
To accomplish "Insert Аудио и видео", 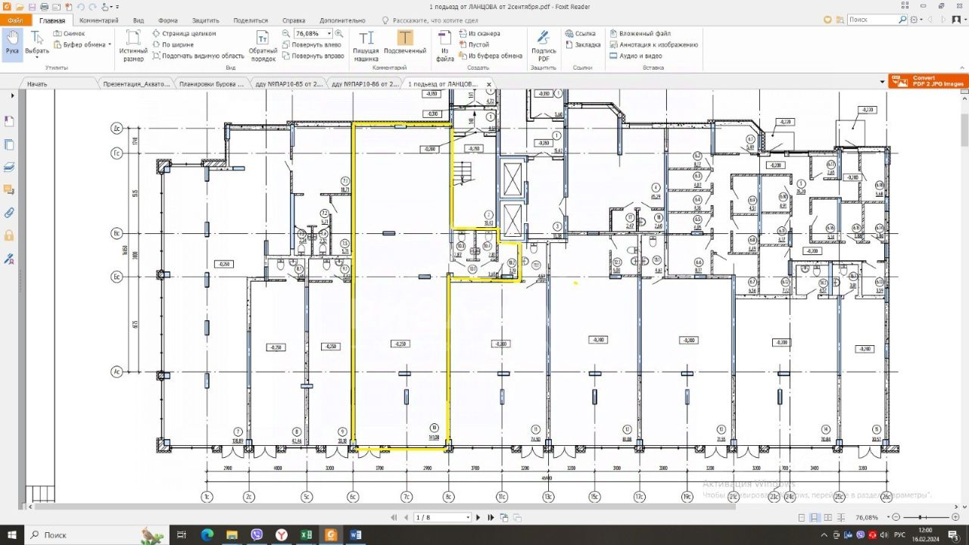I will pyautogui.click(x=635, y=56).
